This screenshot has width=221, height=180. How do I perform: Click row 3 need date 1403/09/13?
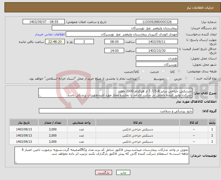[24, 142]
